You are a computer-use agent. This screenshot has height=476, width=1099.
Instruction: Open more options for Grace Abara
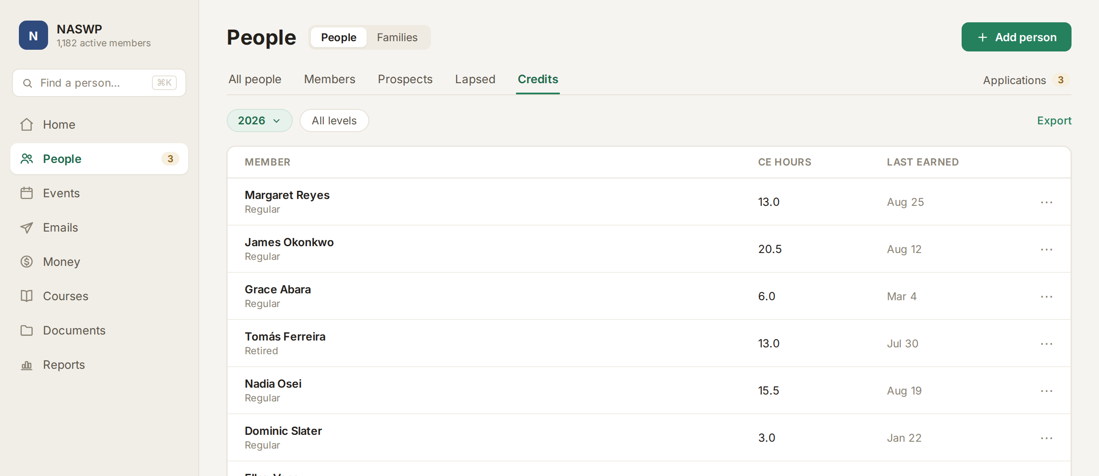click(1047, 296)
